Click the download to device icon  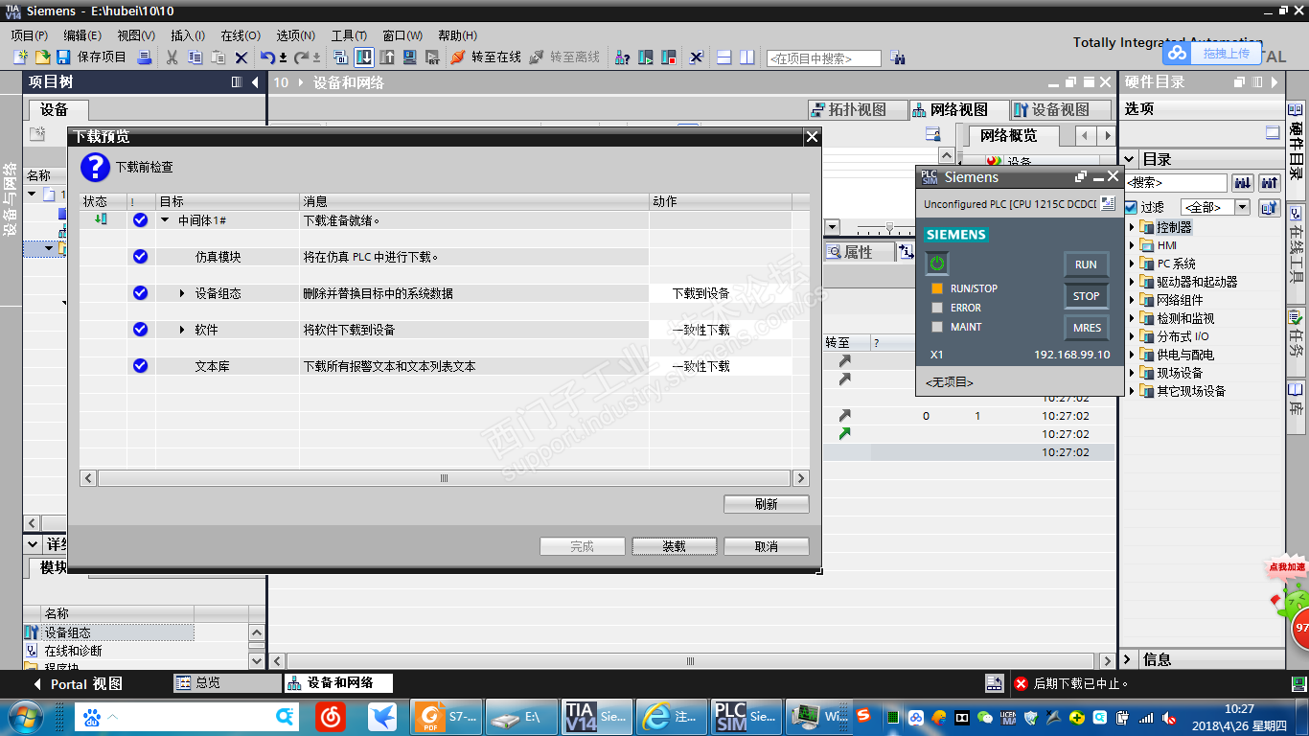pyautogui.click(x=363, y=57)
